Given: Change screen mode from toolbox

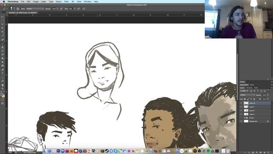Looking at the screenshot, I should coord(3,104).
